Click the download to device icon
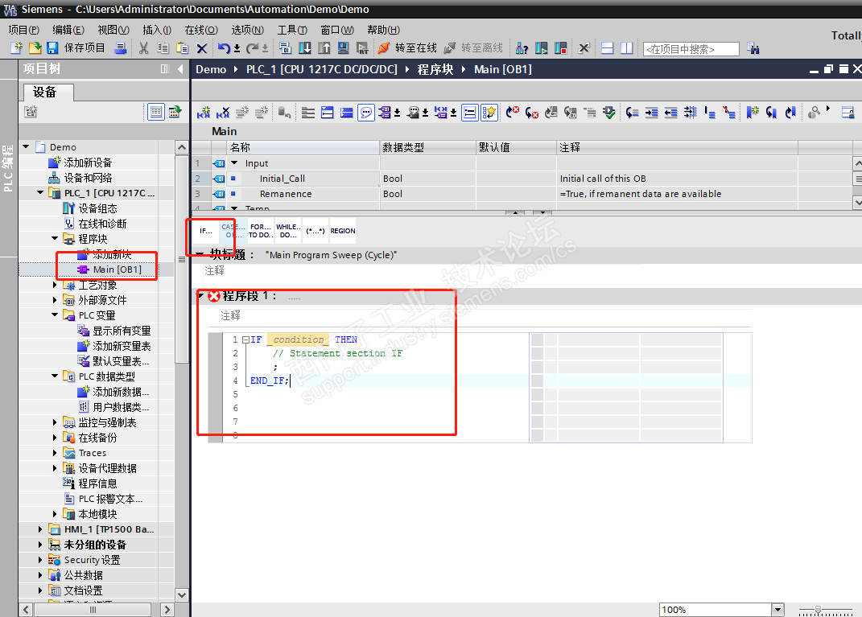The width and height of the screenshot is (862, 617). click(x=304, y=48)
